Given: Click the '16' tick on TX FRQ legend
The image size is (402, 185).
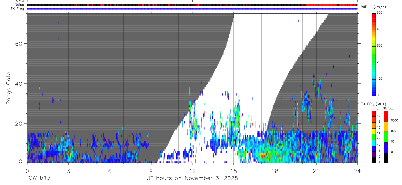Looking at the screenshot, I should tap(379, 122).
